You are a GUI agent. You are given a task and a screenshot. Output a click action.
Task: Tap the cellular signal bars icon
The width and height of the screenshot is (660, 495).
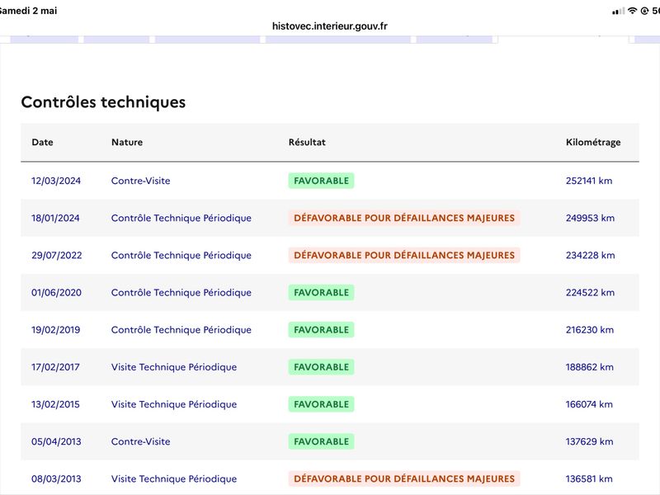click(618, 12)
